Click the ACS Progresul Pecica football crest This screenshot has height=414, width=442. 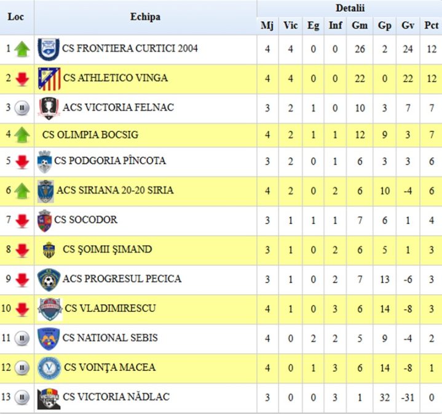coord(49,279)
